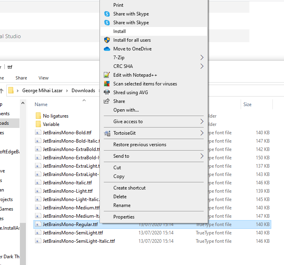Click the folder icon in the address bar

click(11, 90)
